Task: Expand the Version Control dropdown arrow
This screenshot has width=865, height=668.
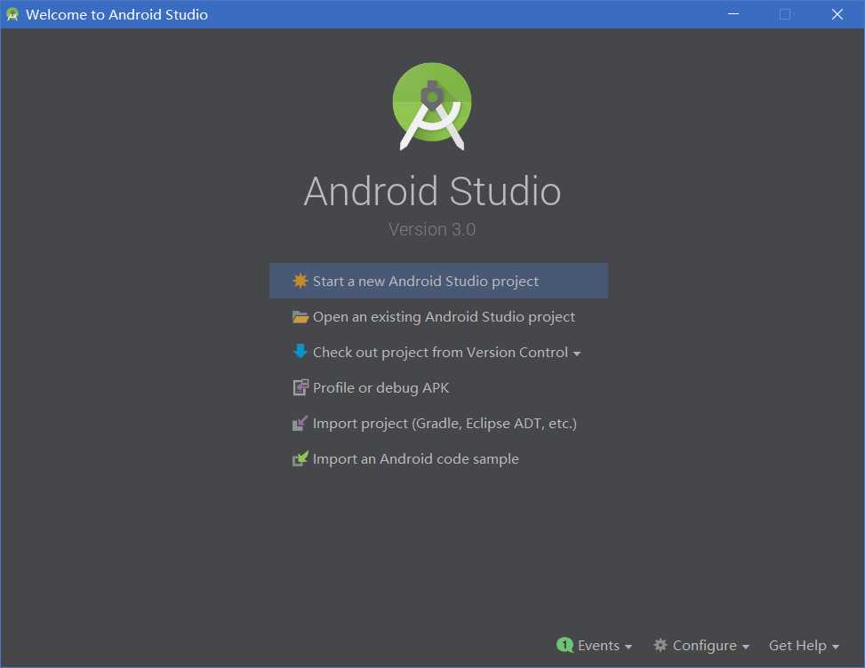Action: point(576,354)
